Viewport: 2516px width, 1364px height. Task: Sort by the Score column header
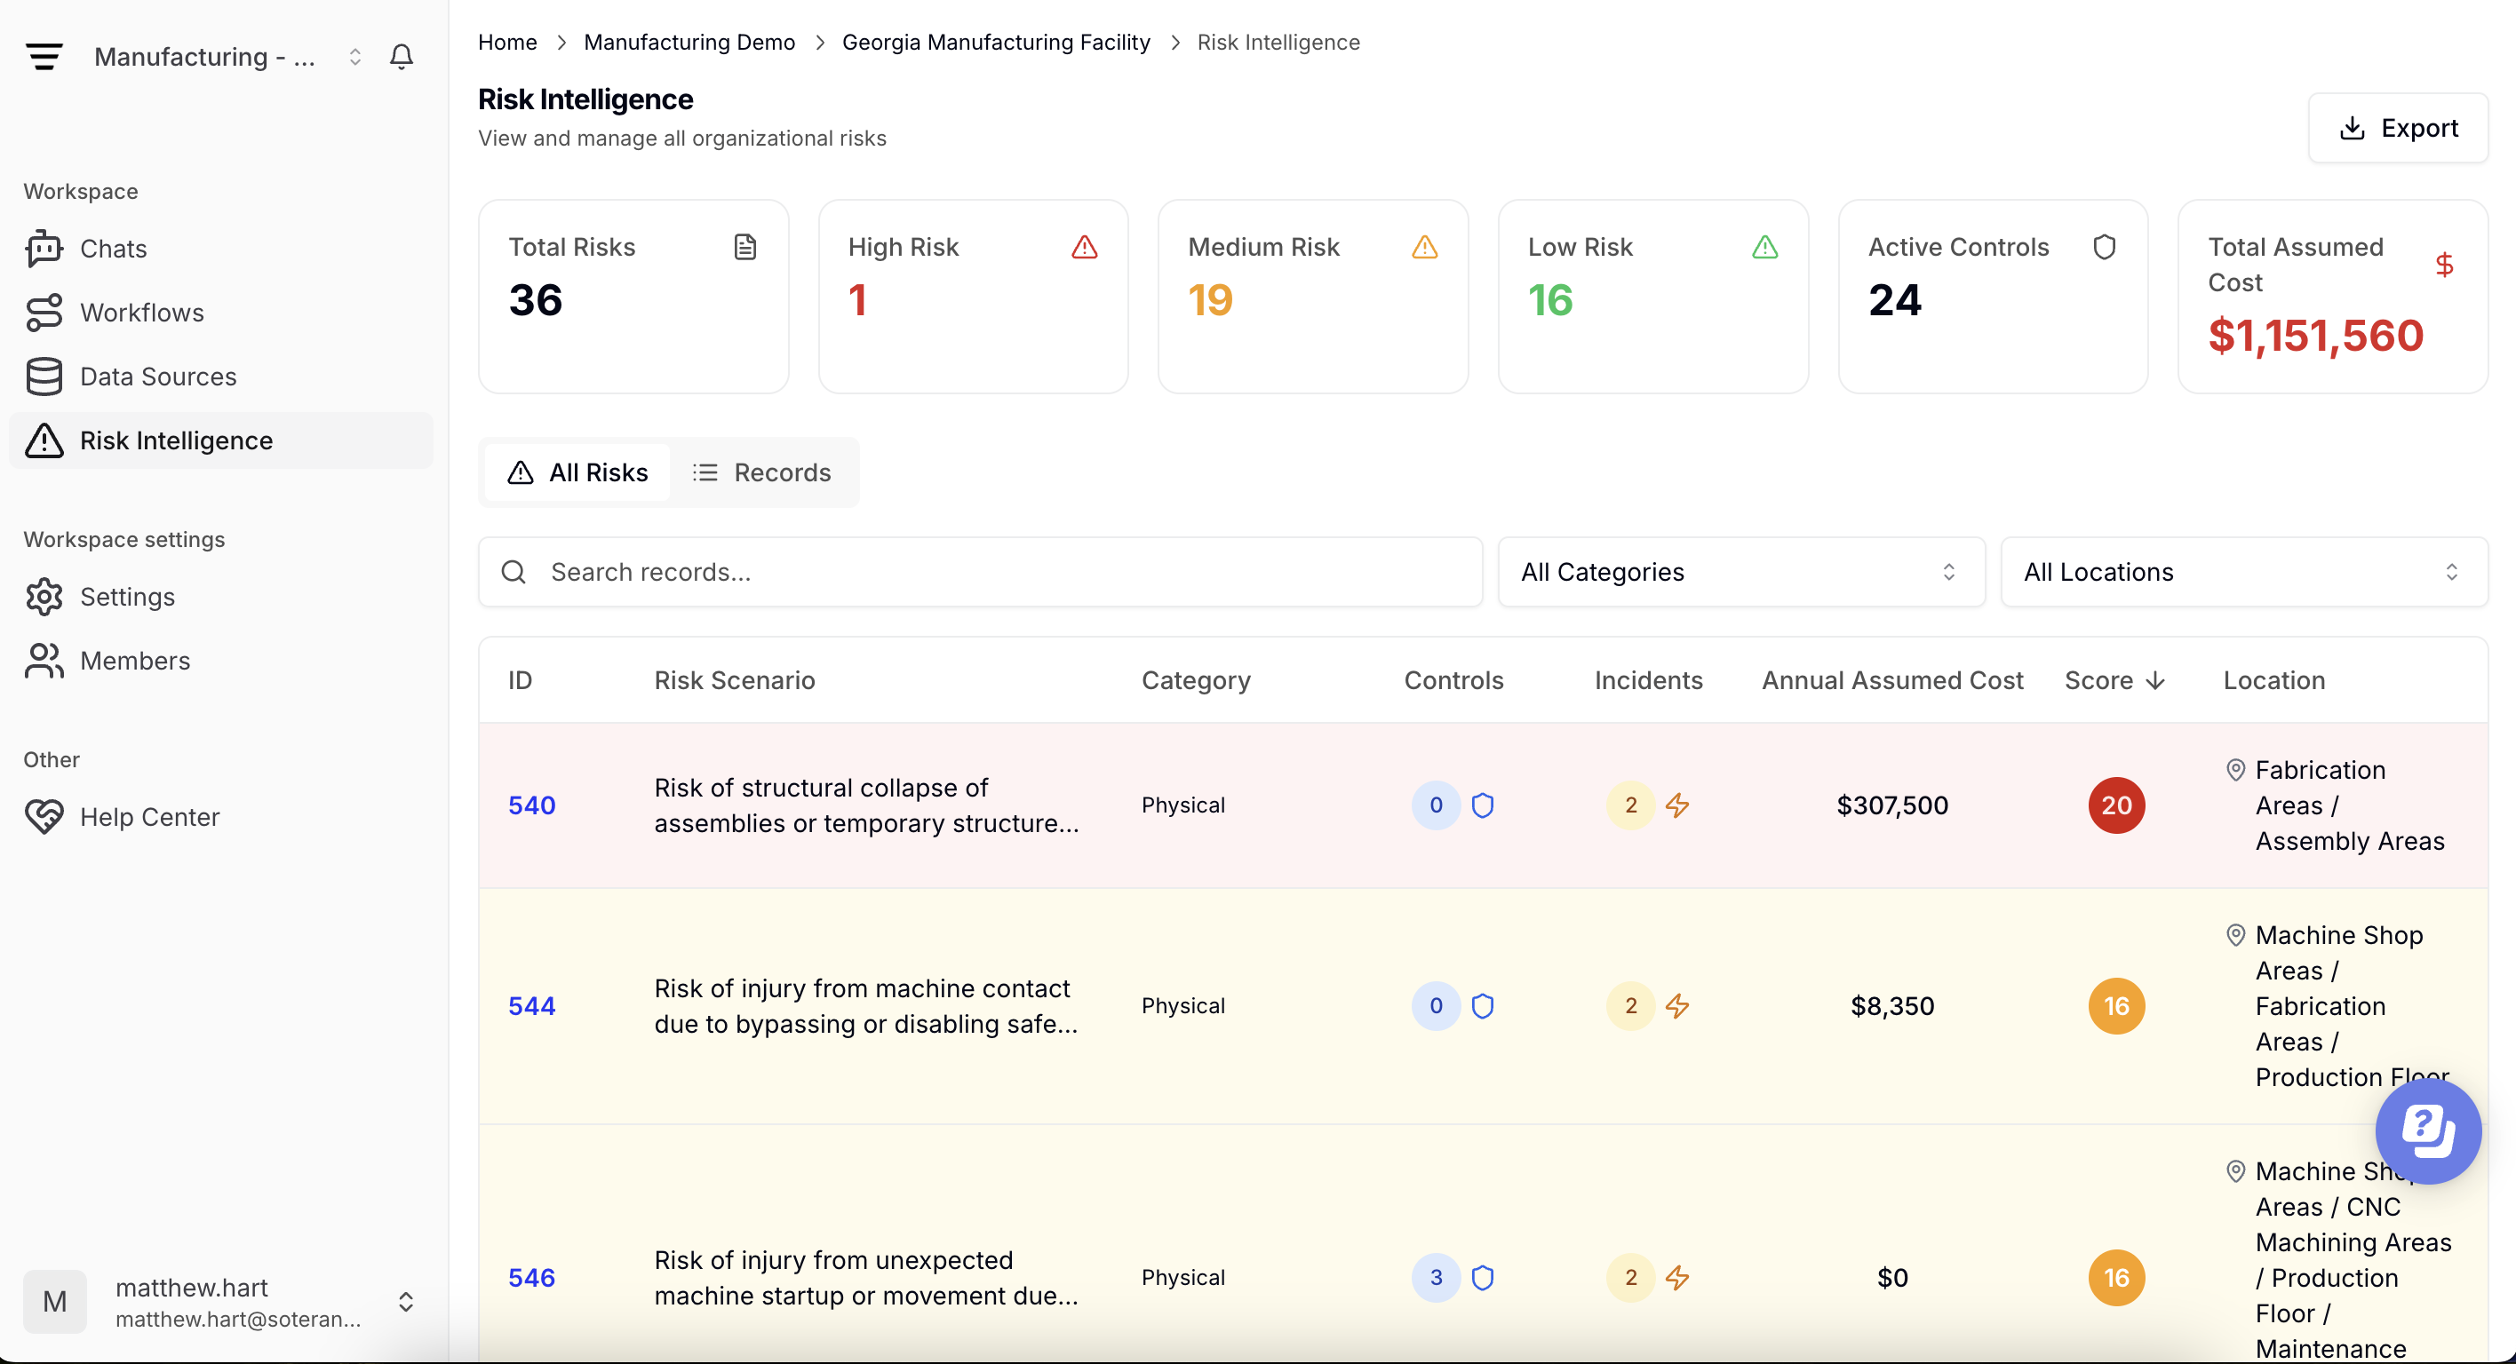point(2115,680)
